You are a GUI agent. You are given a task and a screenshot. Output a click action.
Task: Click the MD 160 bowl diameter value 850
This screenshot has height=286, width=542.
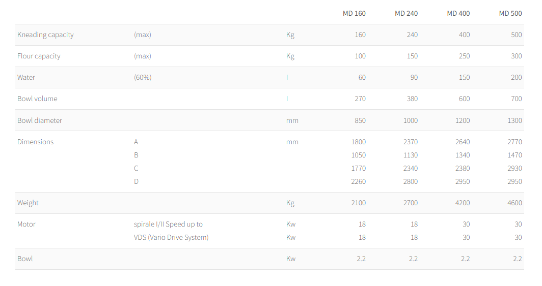click(x=360, y=120)
